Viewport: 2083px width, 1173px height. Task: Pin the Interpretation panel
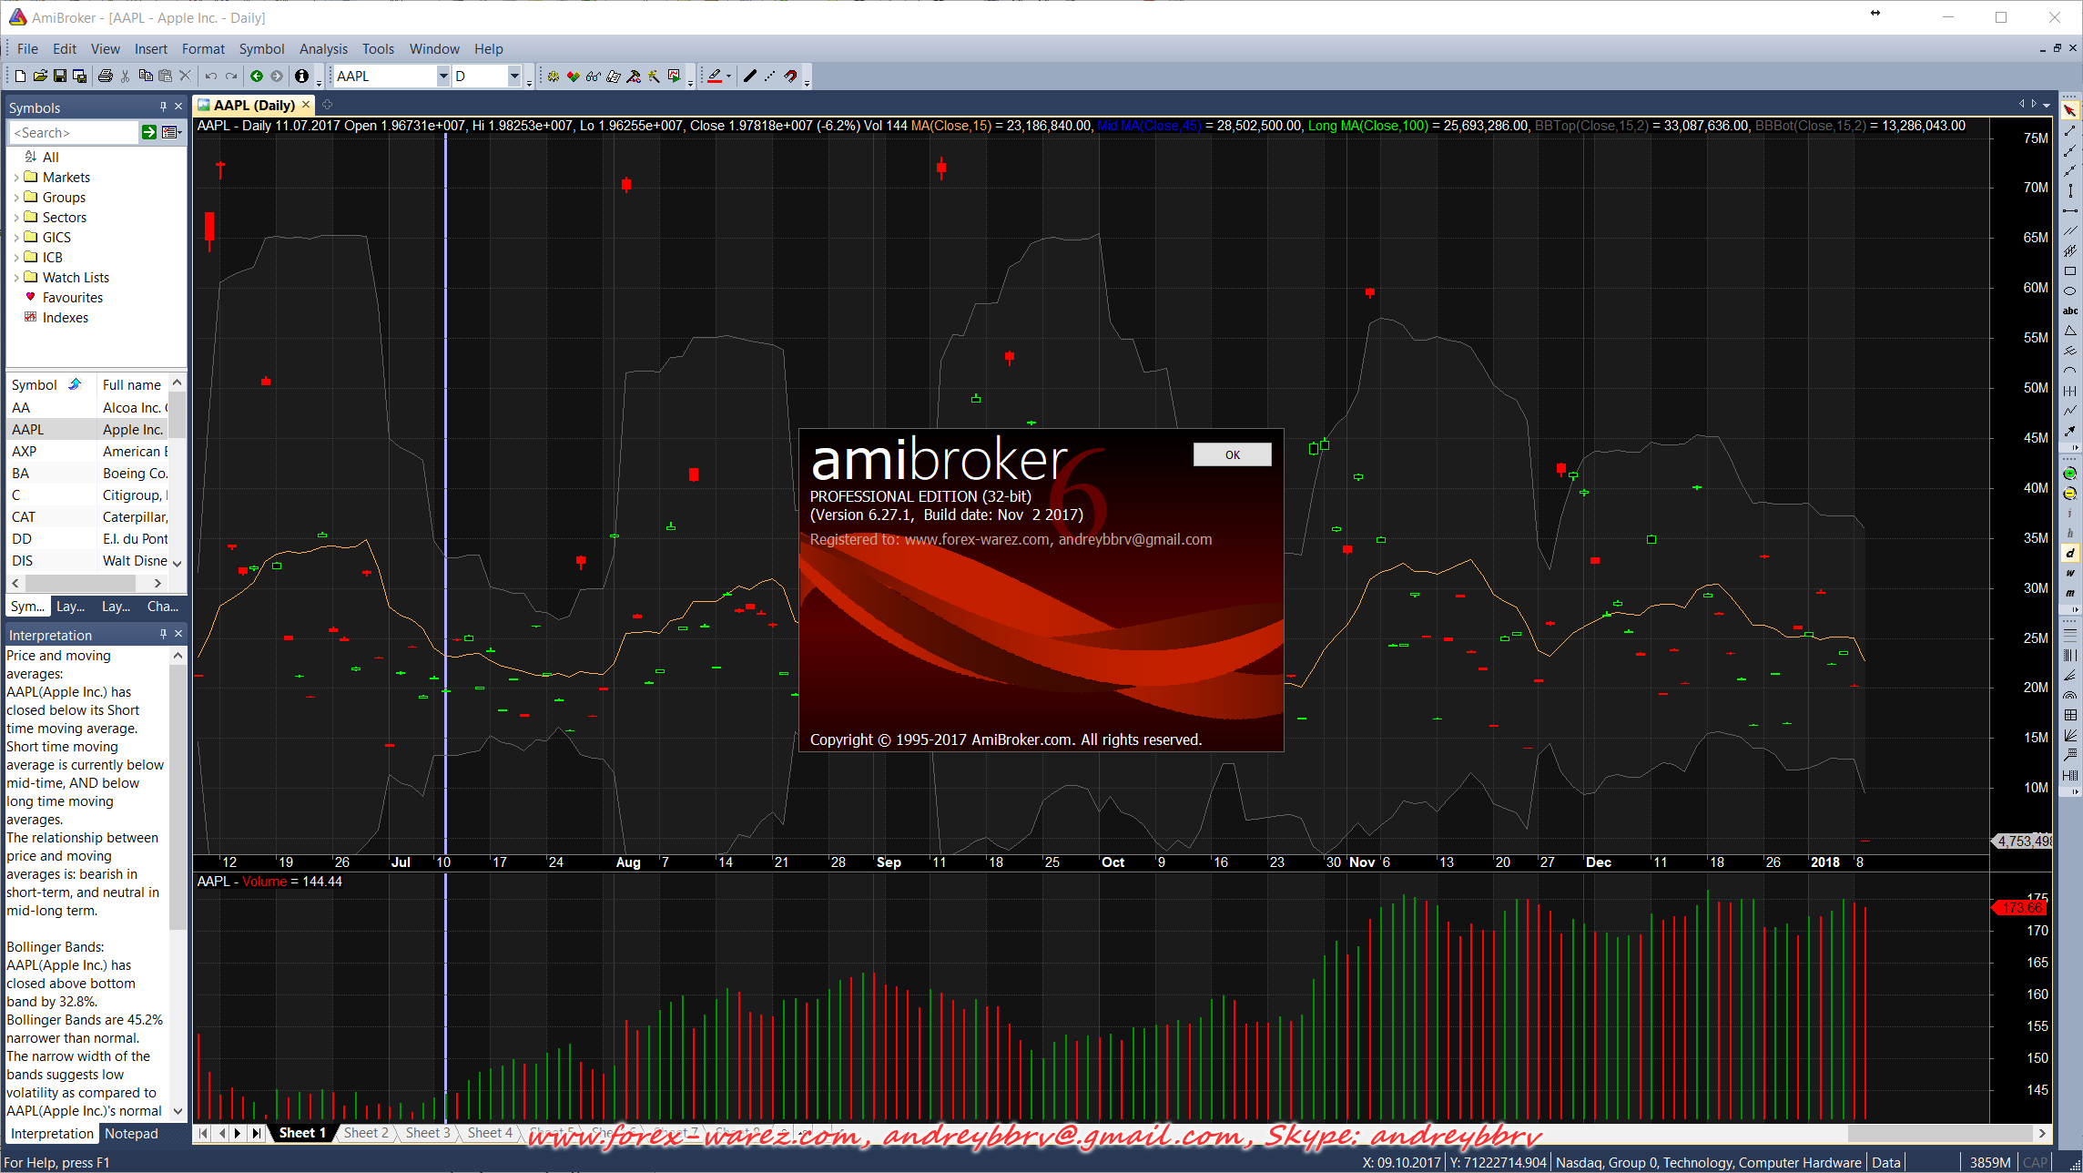pyautogui.click(x=163, y=635)
